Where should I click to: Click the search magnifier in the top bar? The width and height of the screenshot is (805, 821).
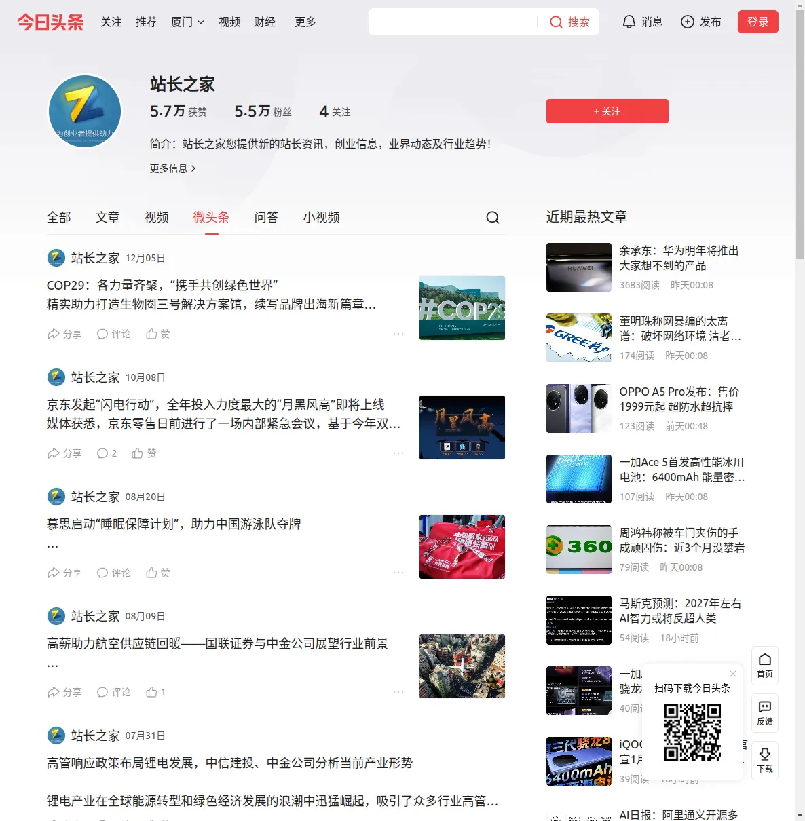[556, 22]
